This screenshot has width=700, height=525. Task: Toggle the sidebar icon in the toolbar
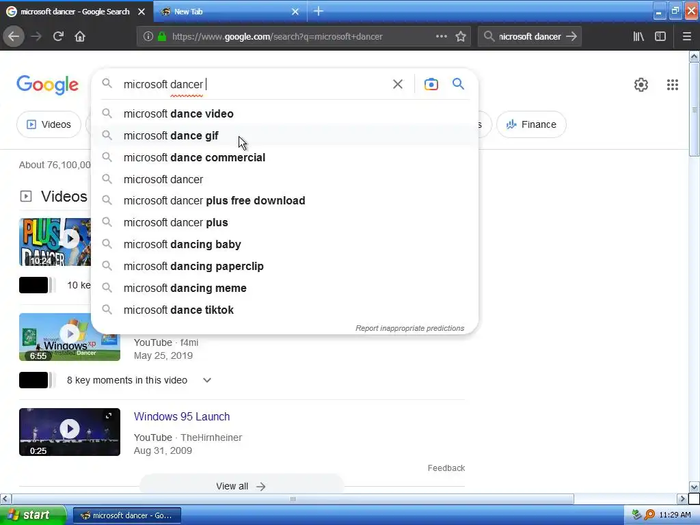tap(660, 37)
